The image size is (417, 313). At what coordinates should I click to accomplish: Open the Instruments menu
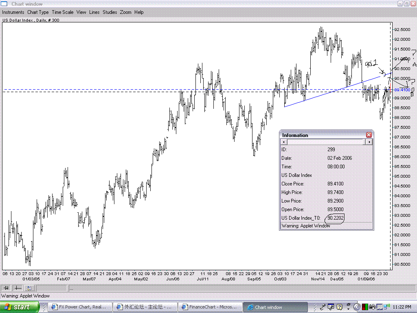[13, 12]
